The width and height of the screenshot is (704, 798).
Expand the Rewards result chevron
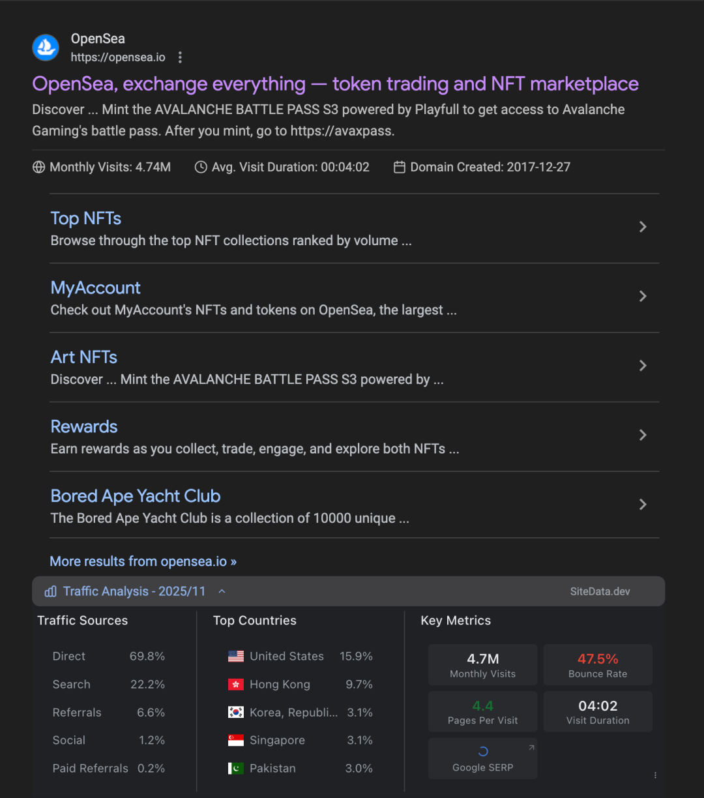[643, 435]
